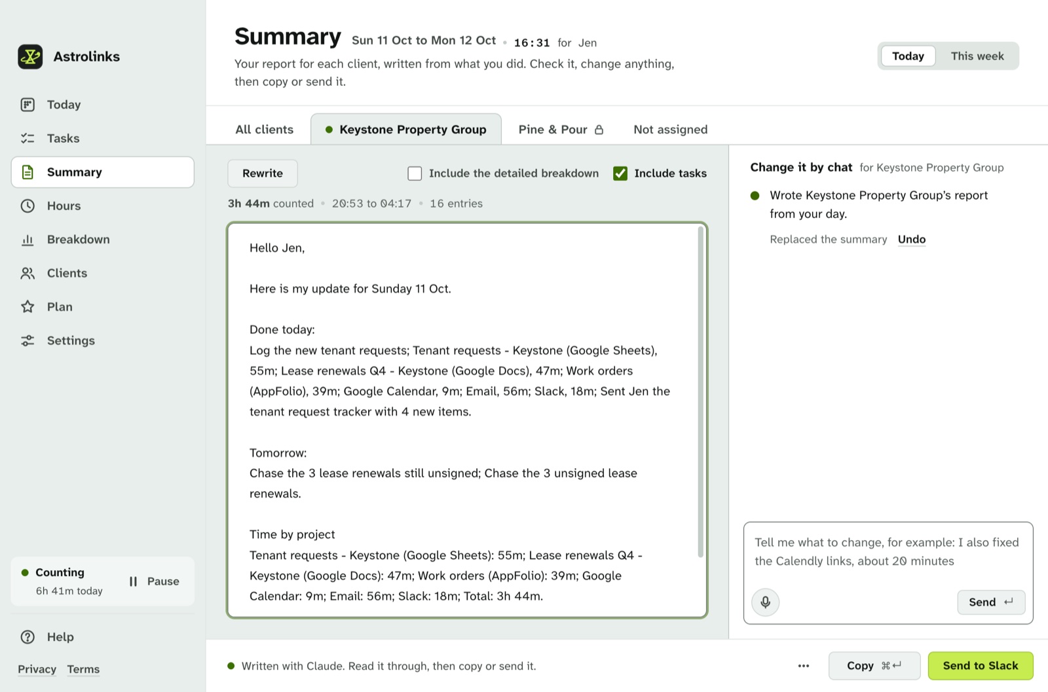This screenshot has width=1048, height=692.
Task: Click the Pause label in Counting panel
Action: (x=163, y=581)
